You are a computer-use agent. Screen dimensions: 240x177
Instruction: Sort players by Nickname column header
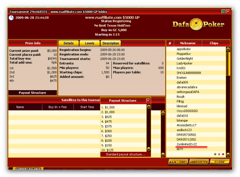(188, 43)
